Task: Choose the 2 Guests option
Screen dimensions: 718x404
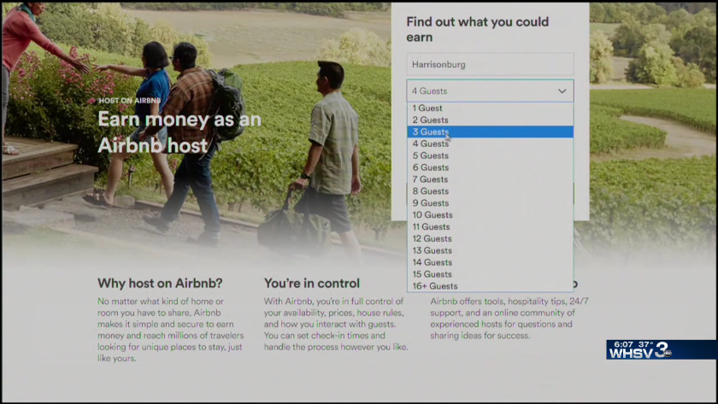Action: pos(430,120)
